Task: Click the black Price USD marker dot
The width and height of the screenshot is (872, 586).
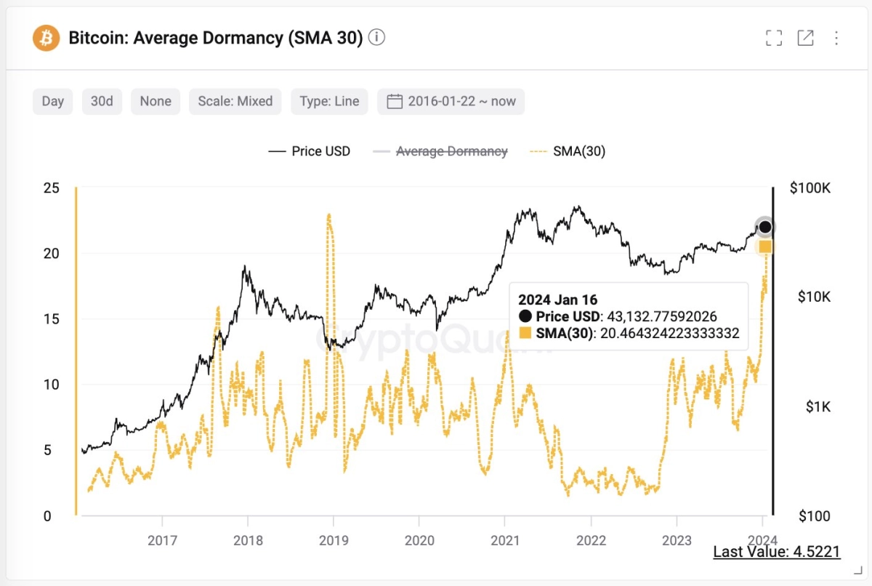Action: point(765,228)
